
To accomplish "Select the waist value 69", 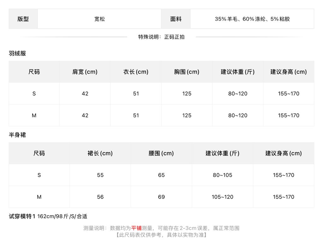I will pyautogui.click(x=161, y=197).
